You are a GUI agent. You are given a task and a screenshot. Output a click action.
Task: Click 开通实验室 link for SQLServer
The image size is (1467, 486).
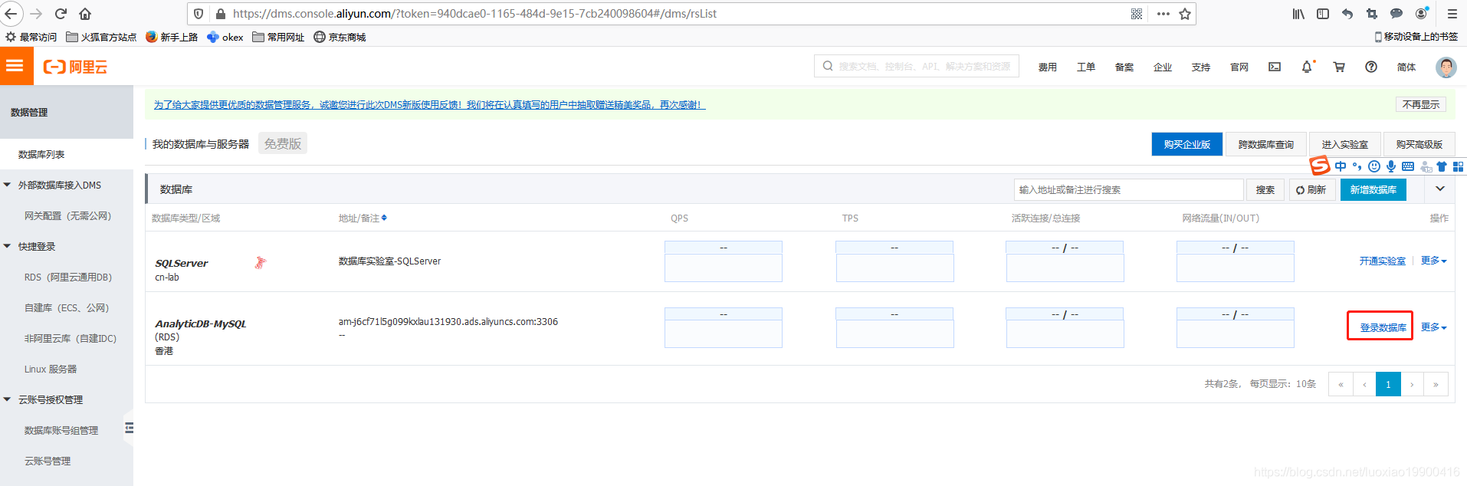click(x=1383, y=261)
